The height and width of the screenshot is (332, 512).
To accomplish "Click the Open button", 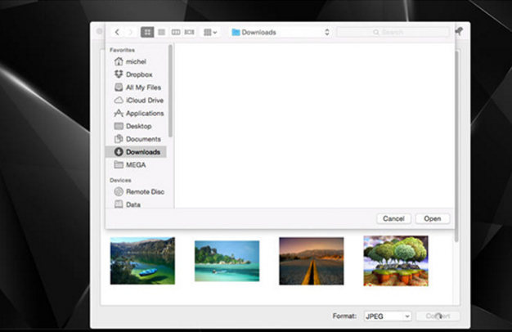I will coord(433,218).
